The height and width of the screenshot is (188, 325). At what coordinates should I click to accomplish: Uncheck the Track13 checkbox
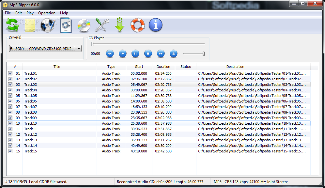[x=10, y=140]
